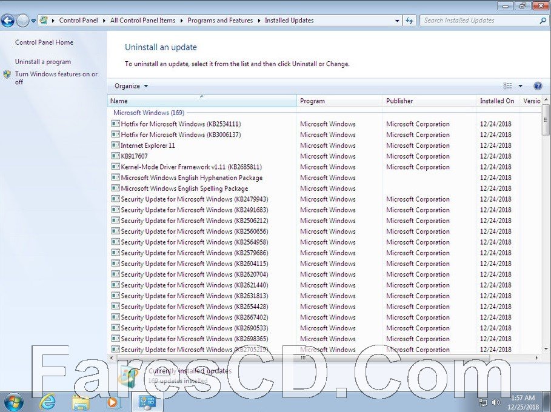This screenshot has height=412, width=551.
Task: Select Microsoft Windows English Hyphenation Package
Action: pos(326,178)
